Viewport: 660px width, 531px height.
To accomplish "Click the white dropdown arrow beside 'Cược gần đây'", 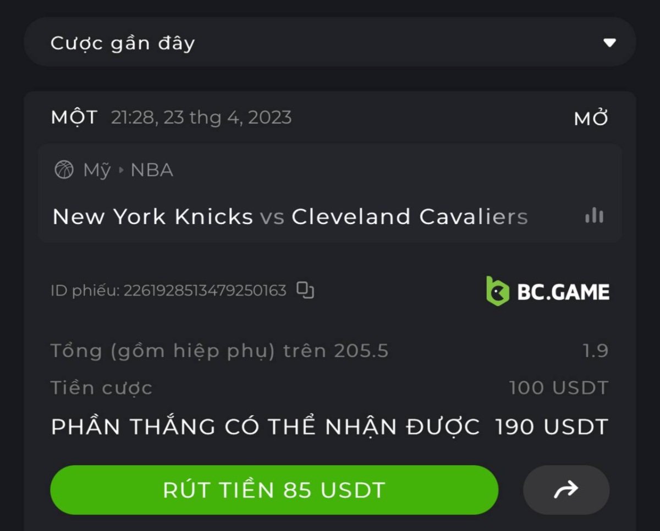I will click(609, 43).
